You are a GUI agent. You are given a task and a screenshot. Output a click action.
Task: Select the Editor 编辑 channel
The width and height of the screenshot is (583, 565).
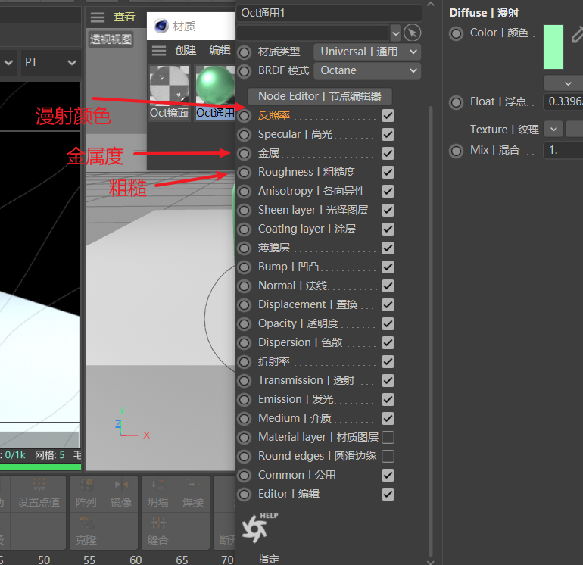[x=289, y=495]
